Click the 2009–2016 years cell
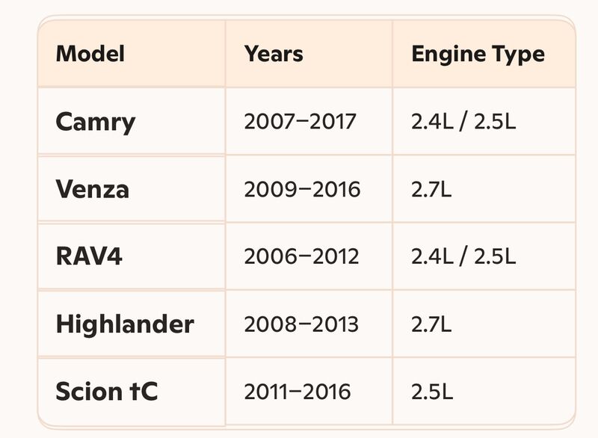 [302, 189]
